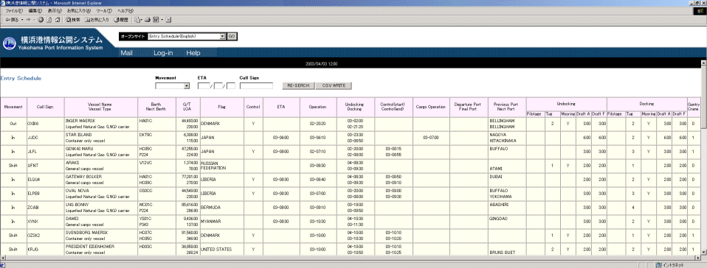Click the horizontal scrollbar at page bottom
This screenshot has width=707, height=268.
pyautogui.click(x=351, y=258)
